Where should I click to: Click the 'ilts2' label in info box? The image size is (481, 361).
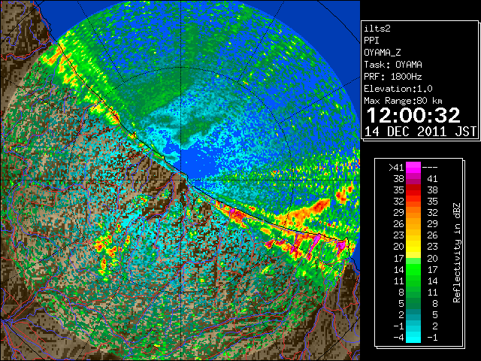[377, 29]
